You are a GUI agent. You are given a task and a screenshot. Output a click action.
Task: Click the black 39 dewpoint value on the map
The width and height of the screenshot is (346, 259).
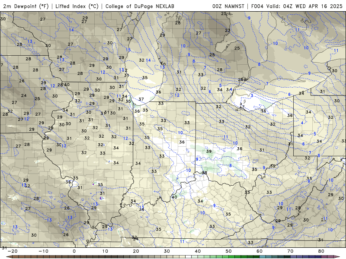(209, 152)
